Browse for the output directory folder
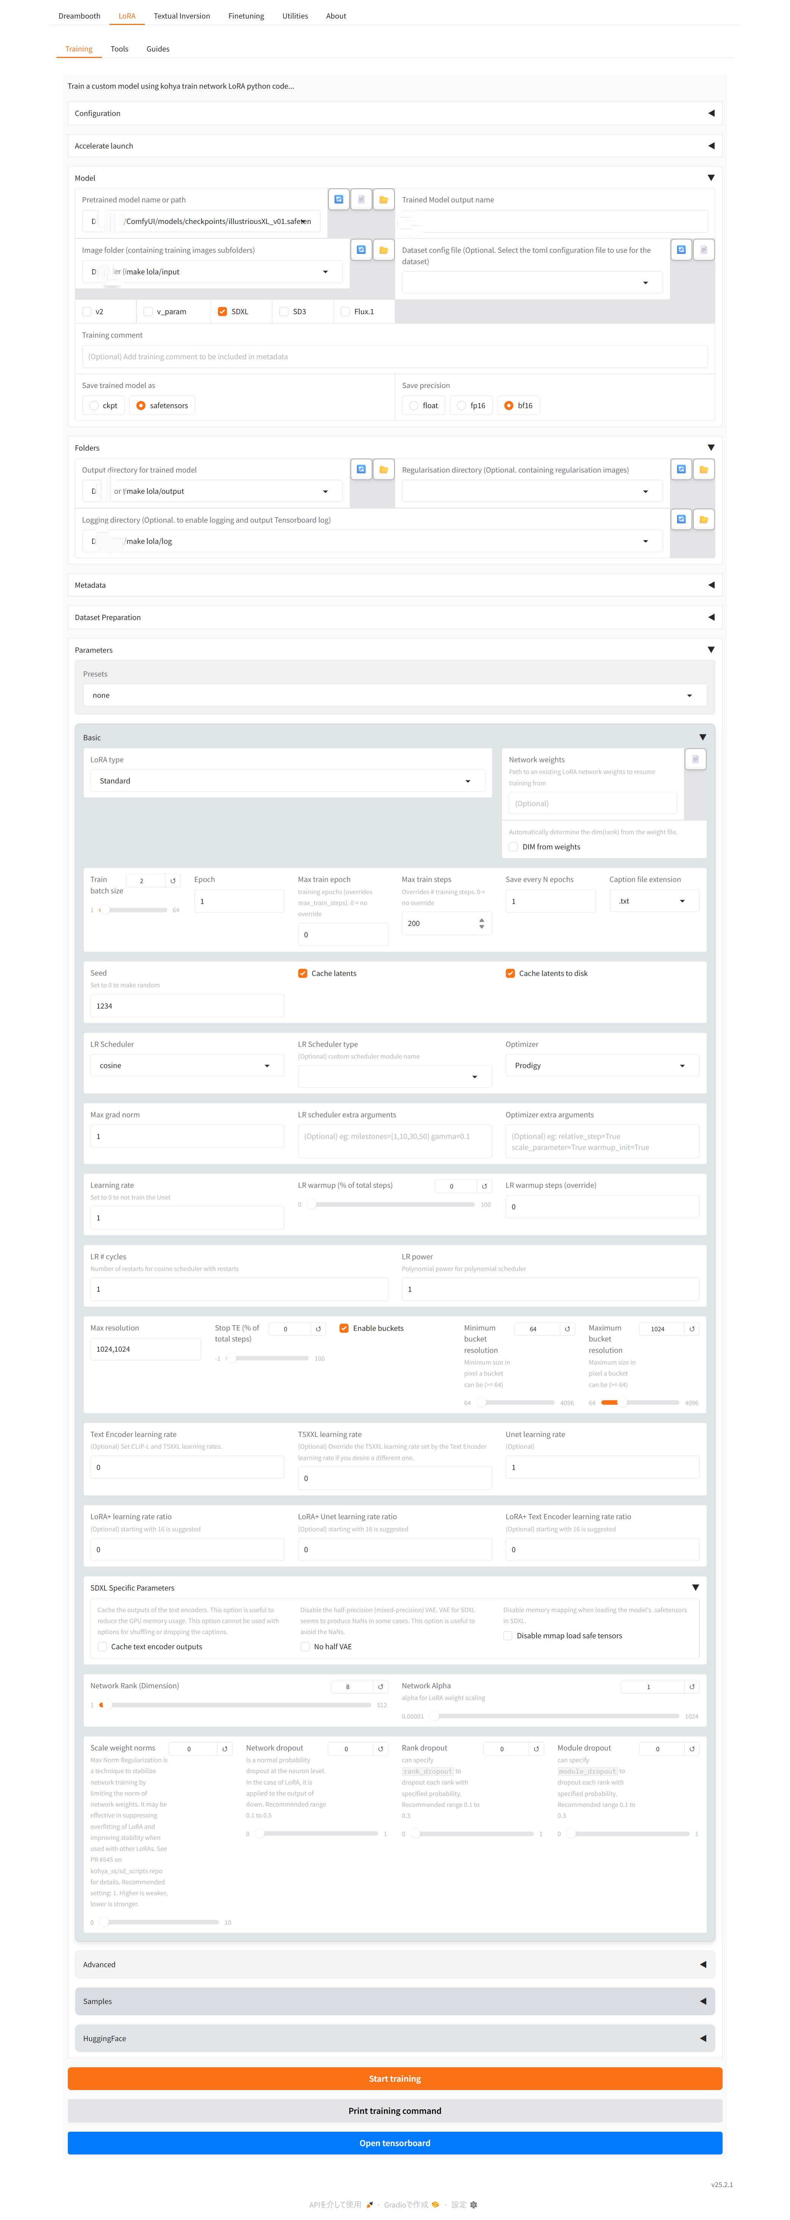This screenshot has width=790, height=2220. click(x=383, y=470)
